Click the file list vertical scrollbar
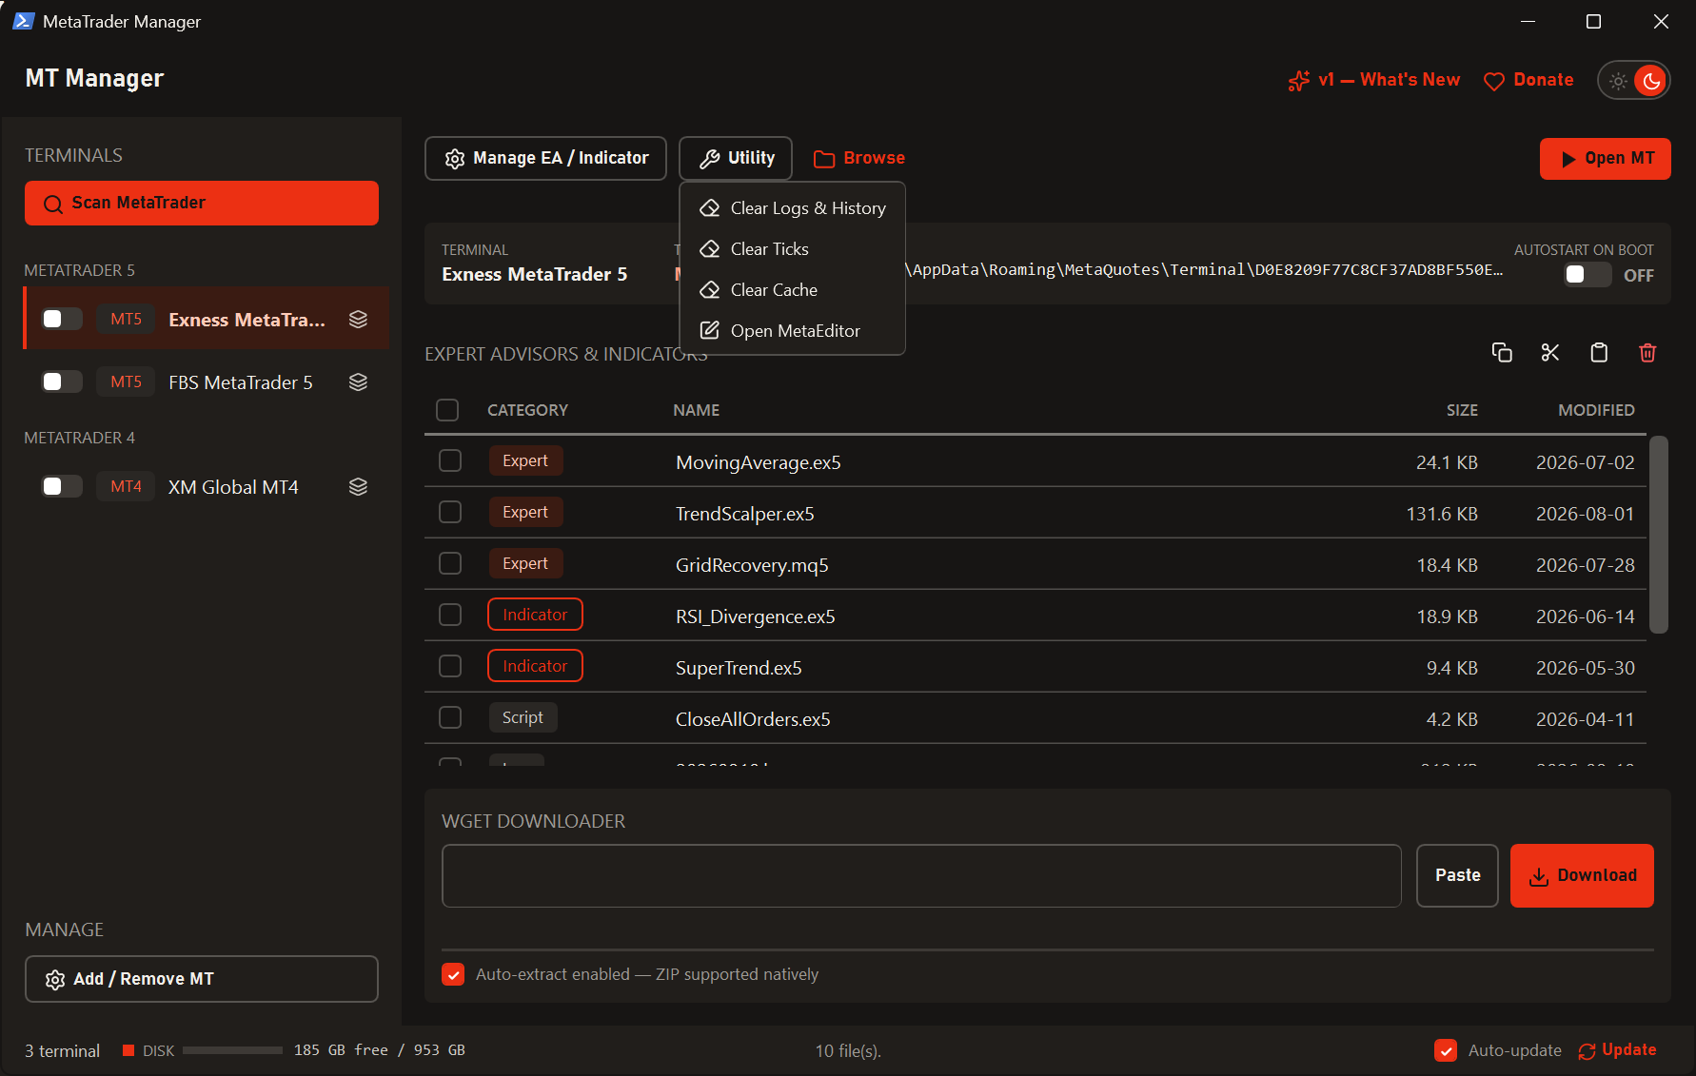The image size is (1696, 1076). click(x=1659, y=535)
